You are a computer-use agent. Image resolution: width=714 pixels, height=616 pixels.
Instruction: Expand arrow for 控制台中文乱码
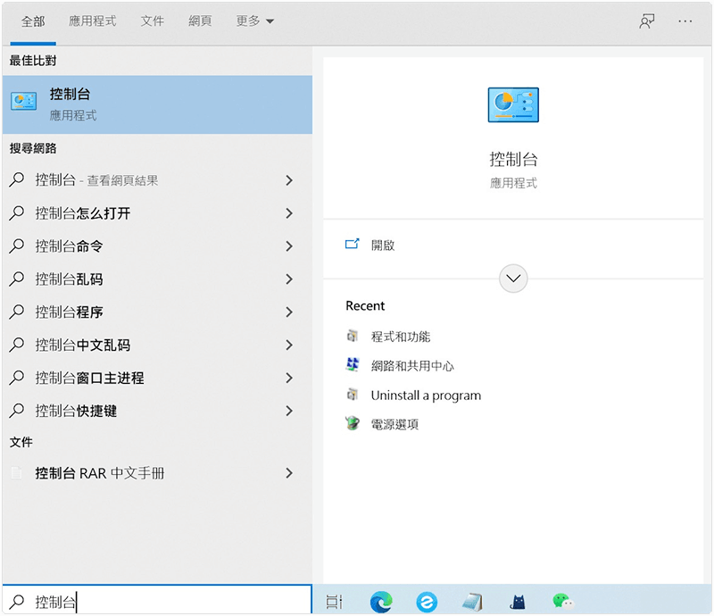pyautogui.click(x=289, y=345)
